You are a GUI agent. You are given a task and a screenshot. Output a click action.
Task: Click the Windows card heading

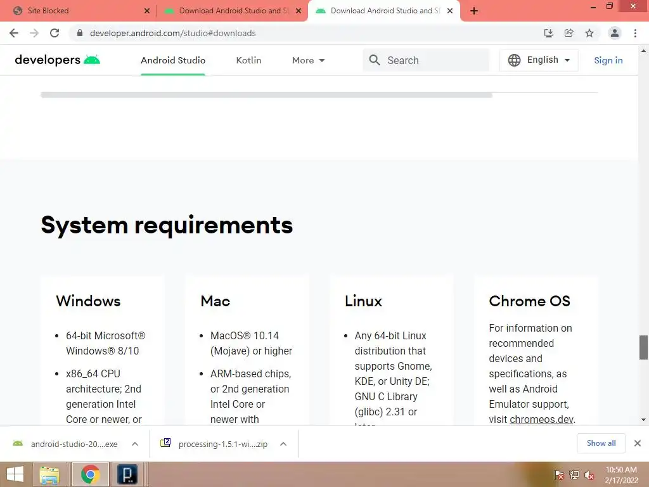(x=88, y=301)
